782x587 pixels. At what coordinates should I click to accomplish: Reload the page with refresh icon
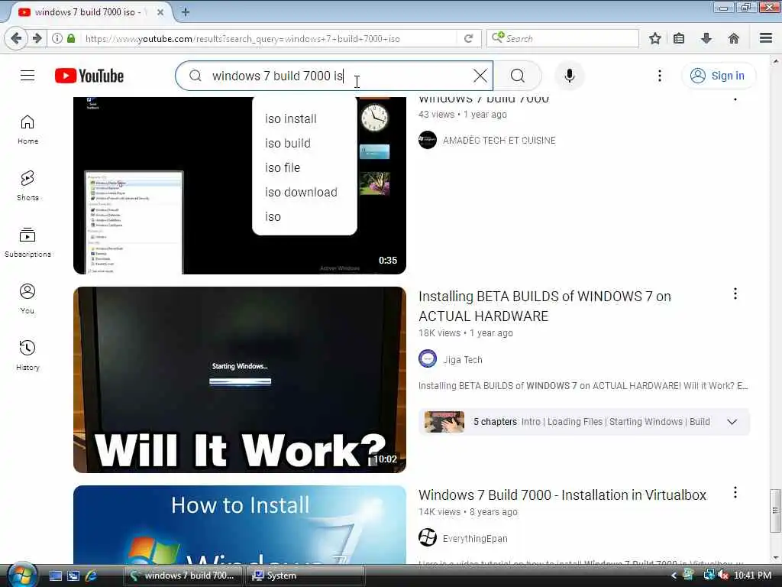click(x=468, y=38)
